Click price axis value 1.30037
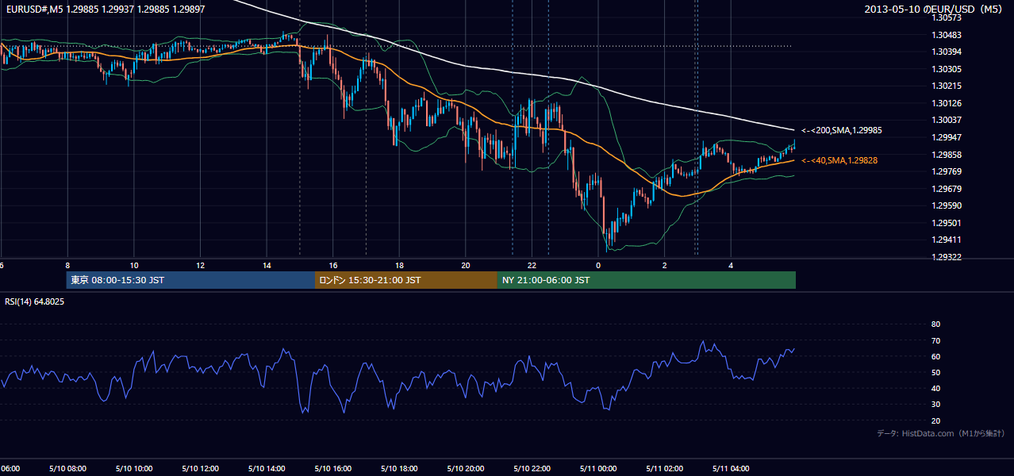This screenshot has height=476, width=1014. click(946, 120)
